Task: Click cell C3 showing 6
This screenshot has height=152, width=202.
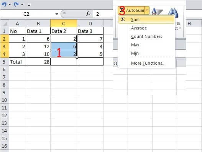Action: [64, 46]
